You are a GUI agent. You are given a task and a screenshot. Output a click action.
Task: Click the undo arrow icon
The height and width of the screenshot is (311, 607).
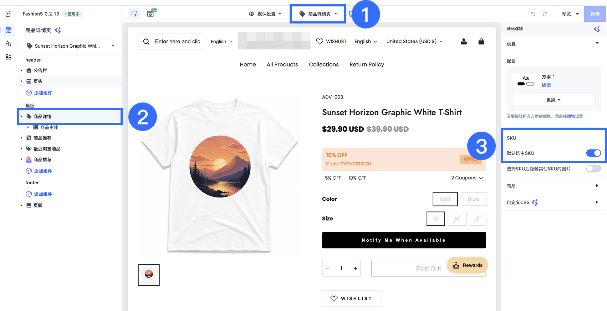click(x=533, y=14)
